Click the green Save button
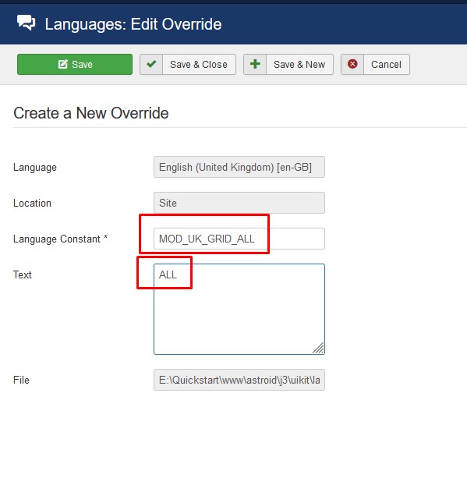 pyautogui.click(x=75, y=64)
